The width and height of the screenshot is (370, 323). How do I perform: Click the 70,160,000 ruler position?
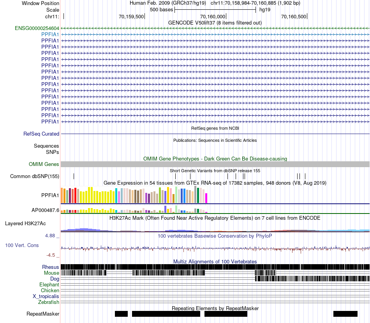[213, 16]
